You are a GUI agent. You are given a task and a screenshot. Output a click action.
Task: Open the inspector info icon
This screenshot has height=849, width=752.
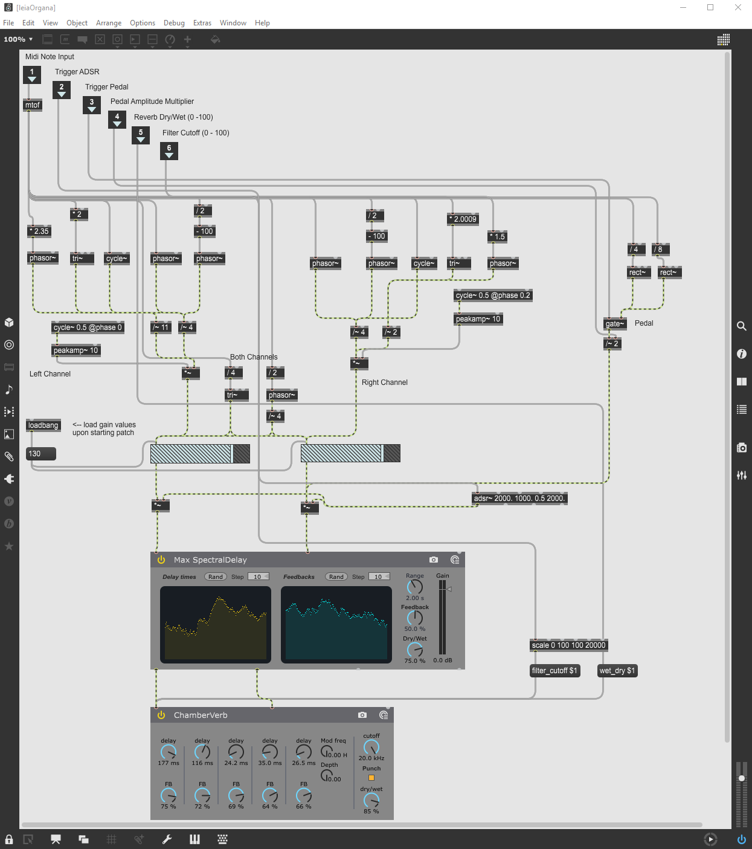pyautogui.click(x=742, y=354)
